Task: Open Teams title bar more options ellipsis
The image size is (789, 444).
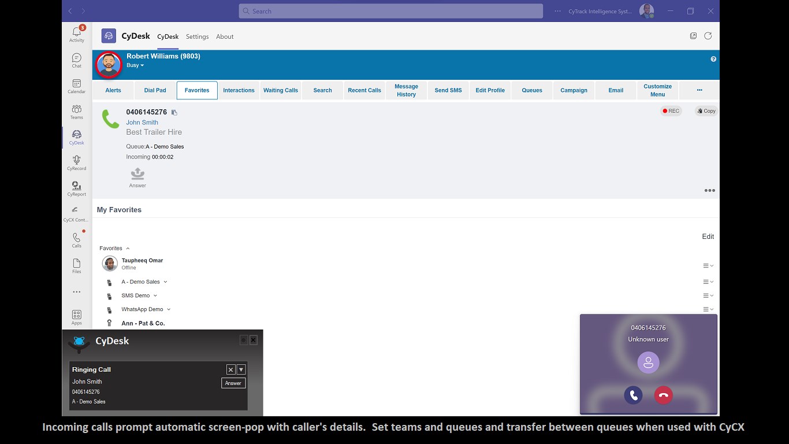Action: click(x=557, y=11)
